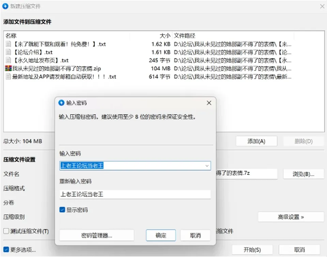Click the Bandizip icon in password dialog title

(x=61, y=103)
